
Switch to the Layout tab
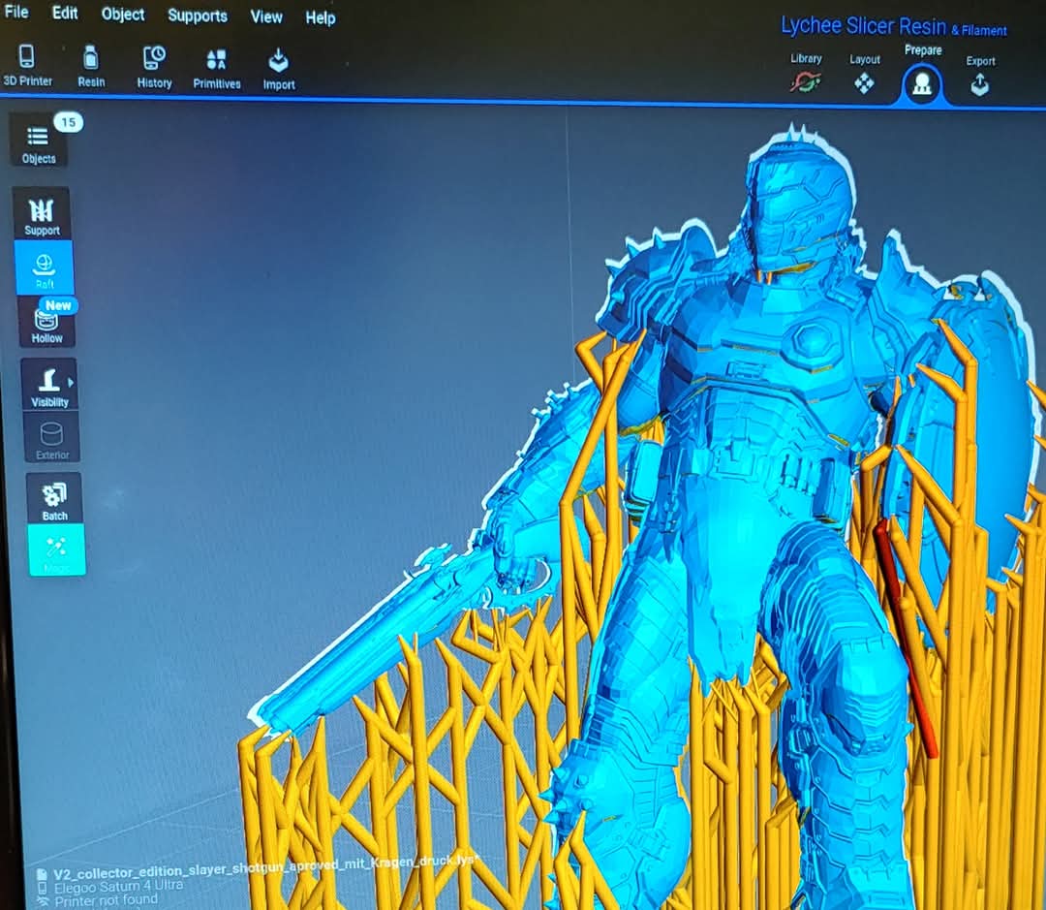865,74
